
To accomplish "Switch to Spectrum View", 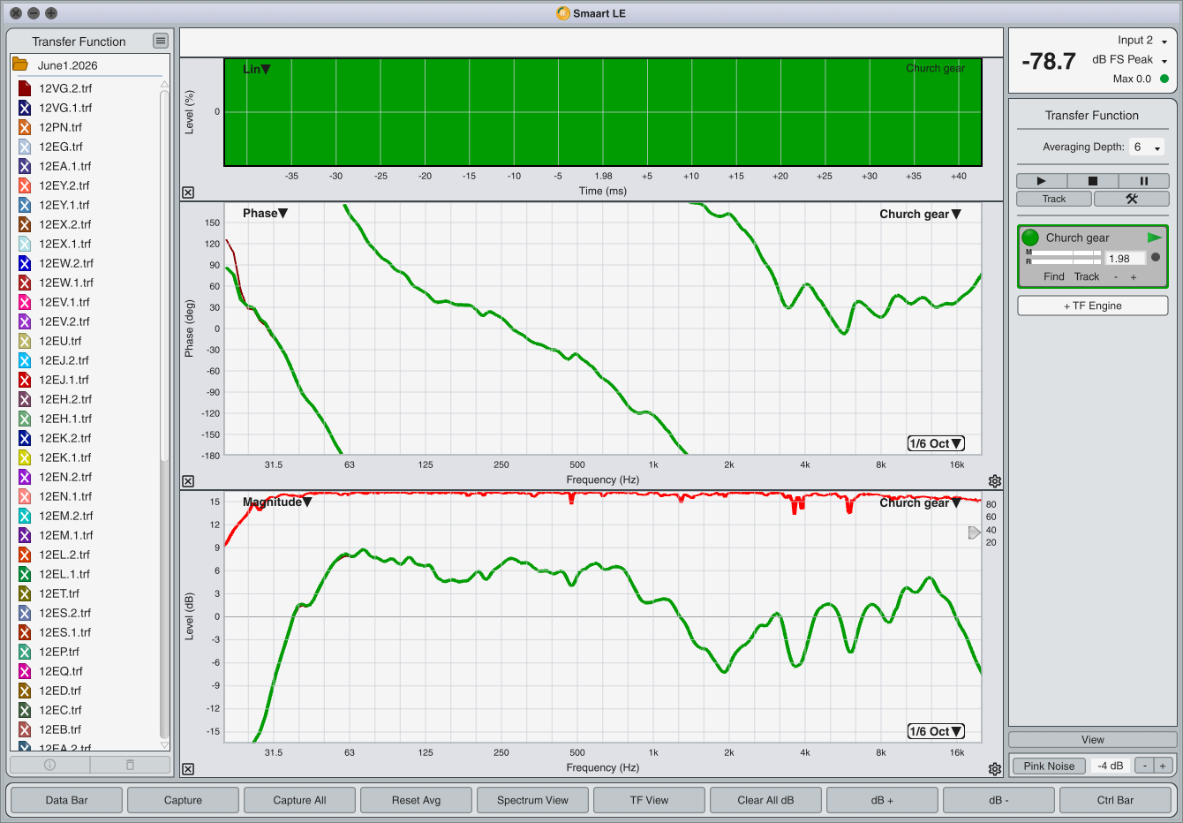I will point(532,800).
